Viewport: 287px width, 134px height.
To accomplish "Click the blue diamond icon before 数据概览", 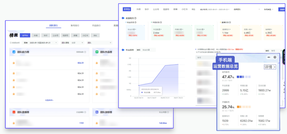I will click(x=123, y=18).
